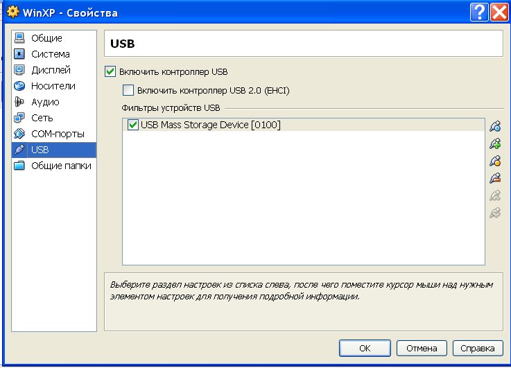Add USB filter from connected device
511x368 pixels.
point(494,144)
